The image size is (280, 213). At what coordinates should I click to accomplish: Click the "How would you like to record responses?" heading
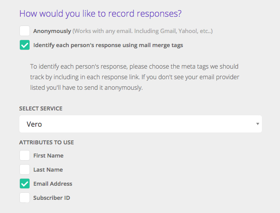pyautogui.click(x=100, y=13)
